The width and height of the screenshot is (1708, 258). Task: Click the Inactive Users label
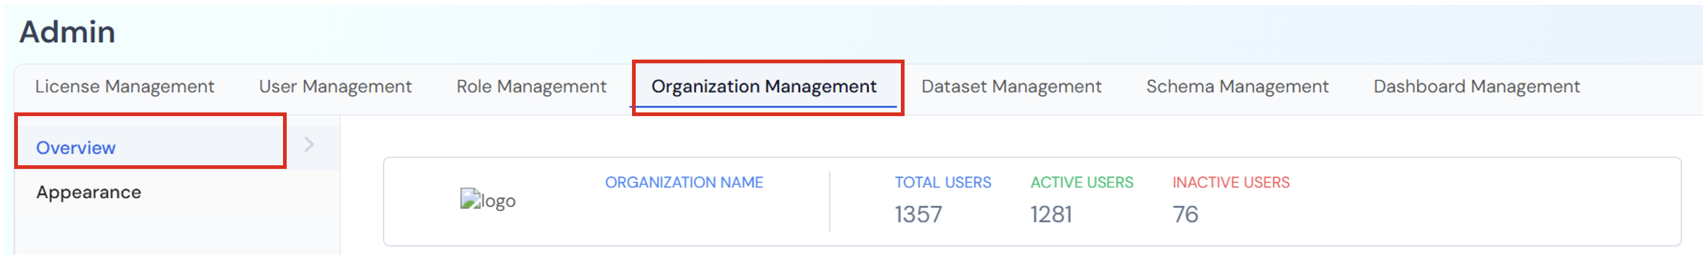pyautogui.click(x=1231, y=182)
